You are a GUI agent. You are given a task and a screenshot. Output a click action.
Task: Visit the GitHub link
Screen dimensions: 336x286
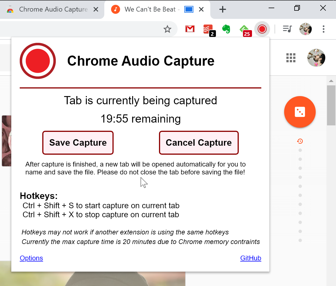(251, 258)
